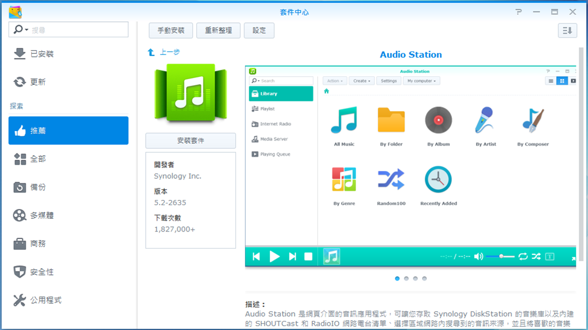Click the previous track button
588x330 pixels.
click(x=257, y=257)
